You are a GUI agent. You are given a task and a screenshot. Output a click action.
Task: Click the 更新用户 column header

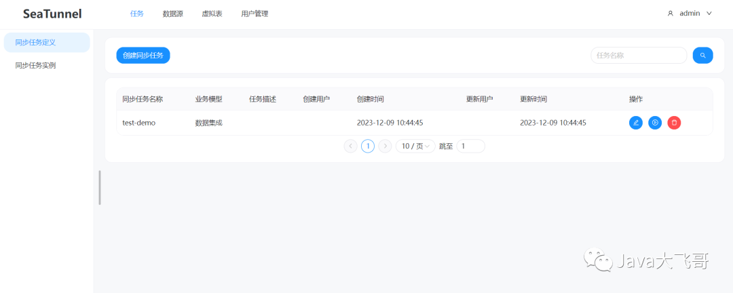(x=480, y=99)
